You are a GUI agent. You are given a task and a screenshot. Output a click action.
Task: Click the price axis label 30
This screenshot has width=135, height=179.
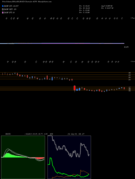129,73
